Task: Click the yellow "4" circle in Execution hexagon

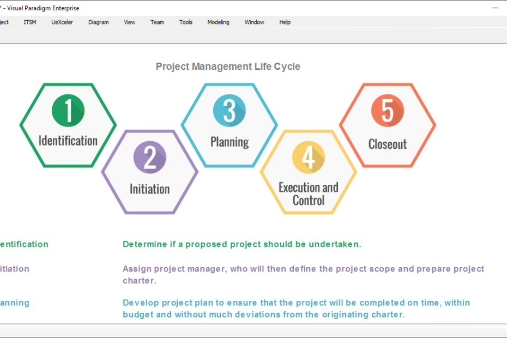Action: 308,158
